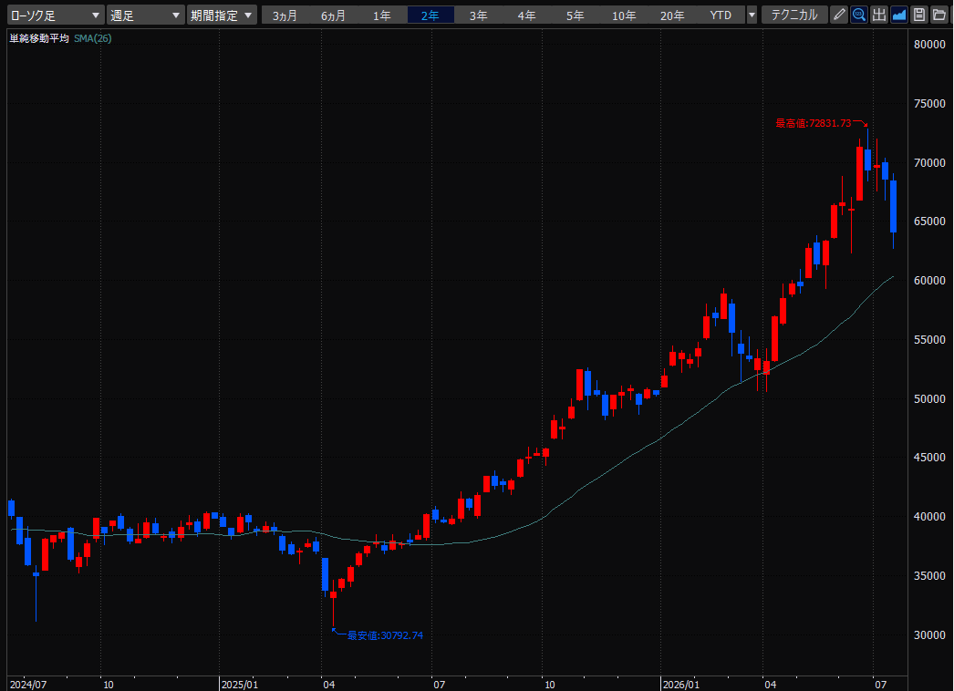Click the 2026/01 date axis label
The image size is (954, 691).
pyautogui.click(x=680, y=685)
